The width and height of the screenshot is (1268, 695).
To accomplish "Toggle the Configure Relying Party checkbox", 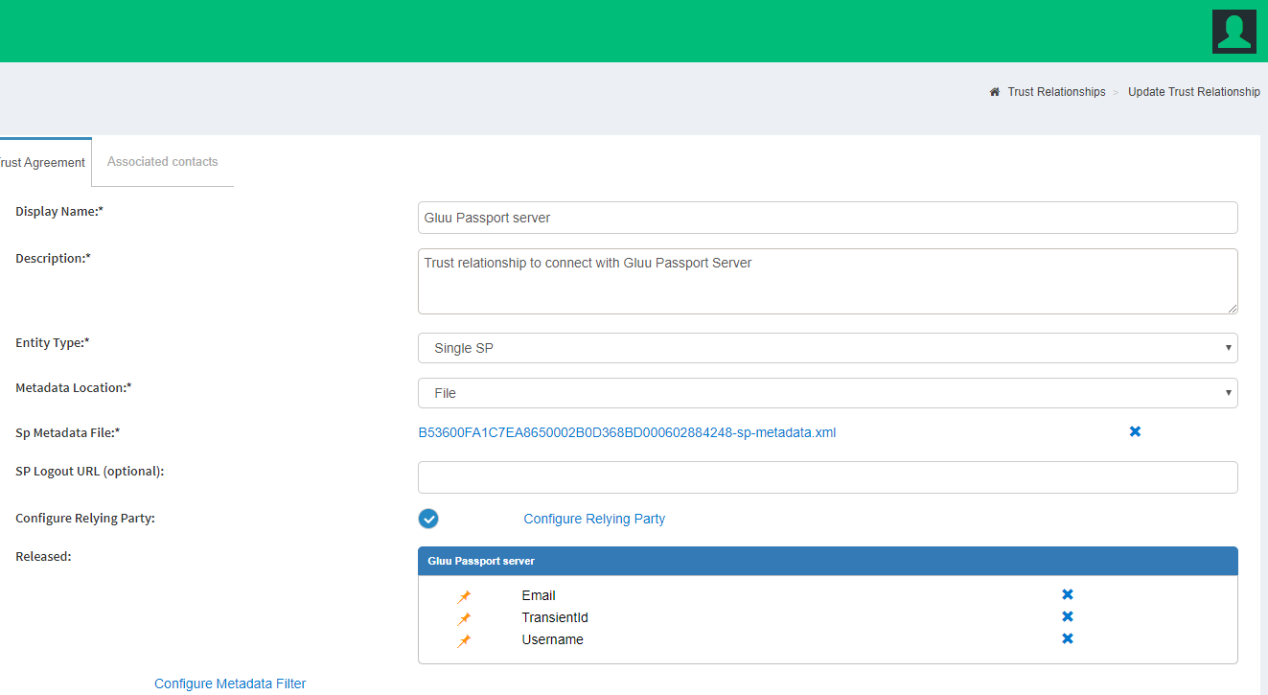I will pos(428,519).
